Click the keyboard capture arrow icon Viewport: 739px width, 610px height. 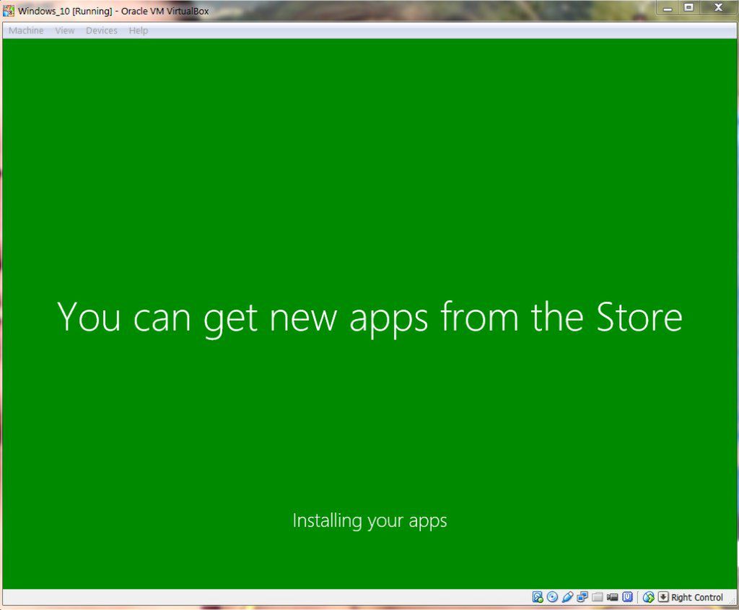click(663, 597)
